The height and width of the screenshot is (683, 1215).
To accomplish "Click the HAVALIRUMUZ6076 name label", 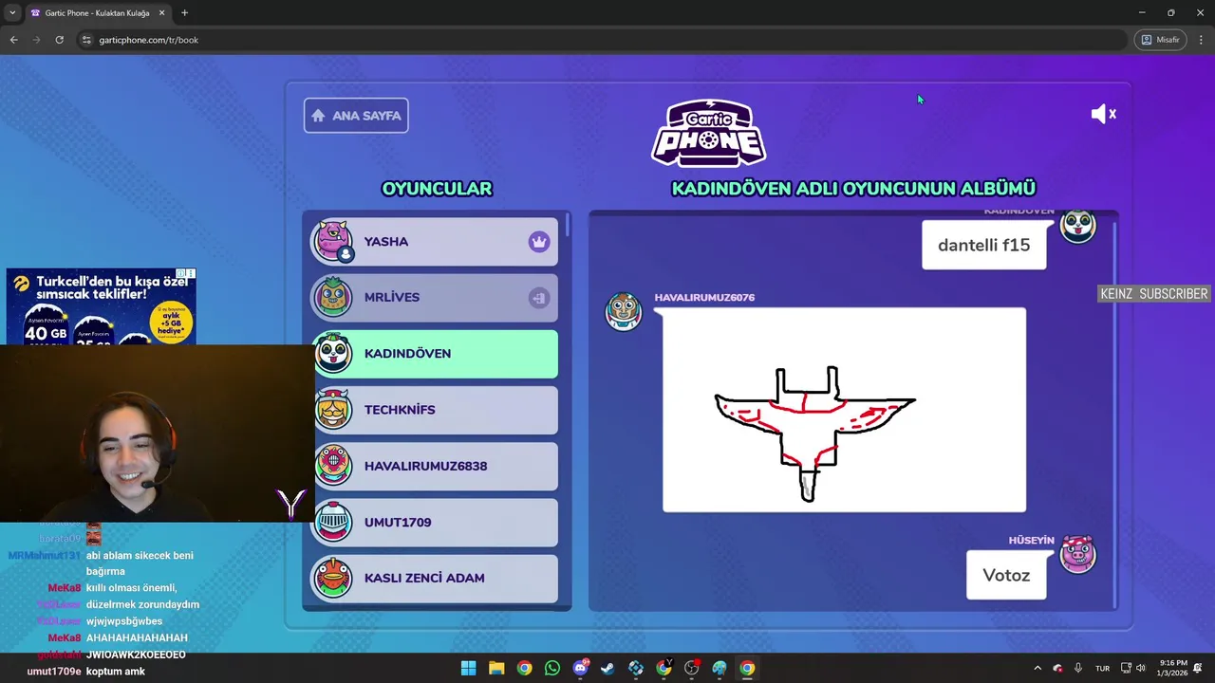I will [704, 297].
